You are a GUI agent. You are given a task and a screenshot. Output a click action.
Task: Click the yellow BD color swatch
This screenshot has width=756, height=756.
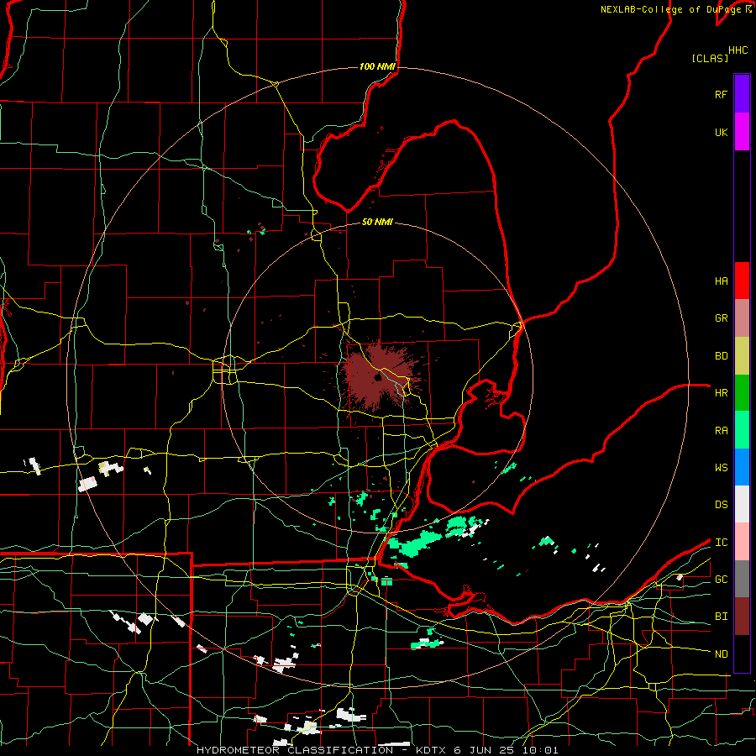(742, 356)
